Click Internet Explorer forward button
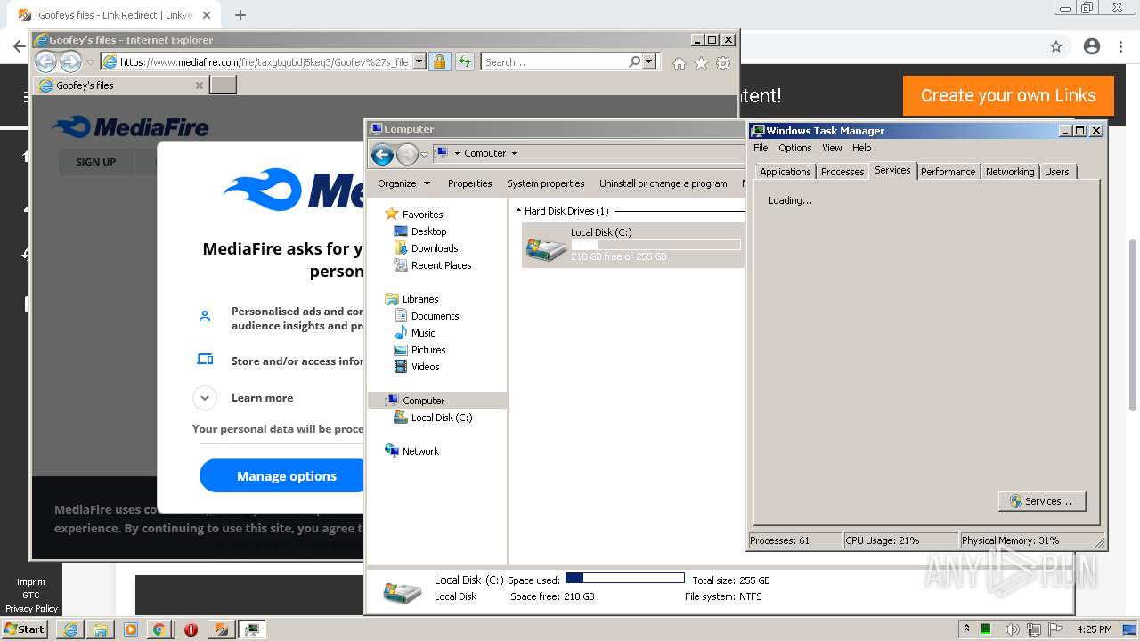This screenshot has height=641, width=1140. coord(70,61)
